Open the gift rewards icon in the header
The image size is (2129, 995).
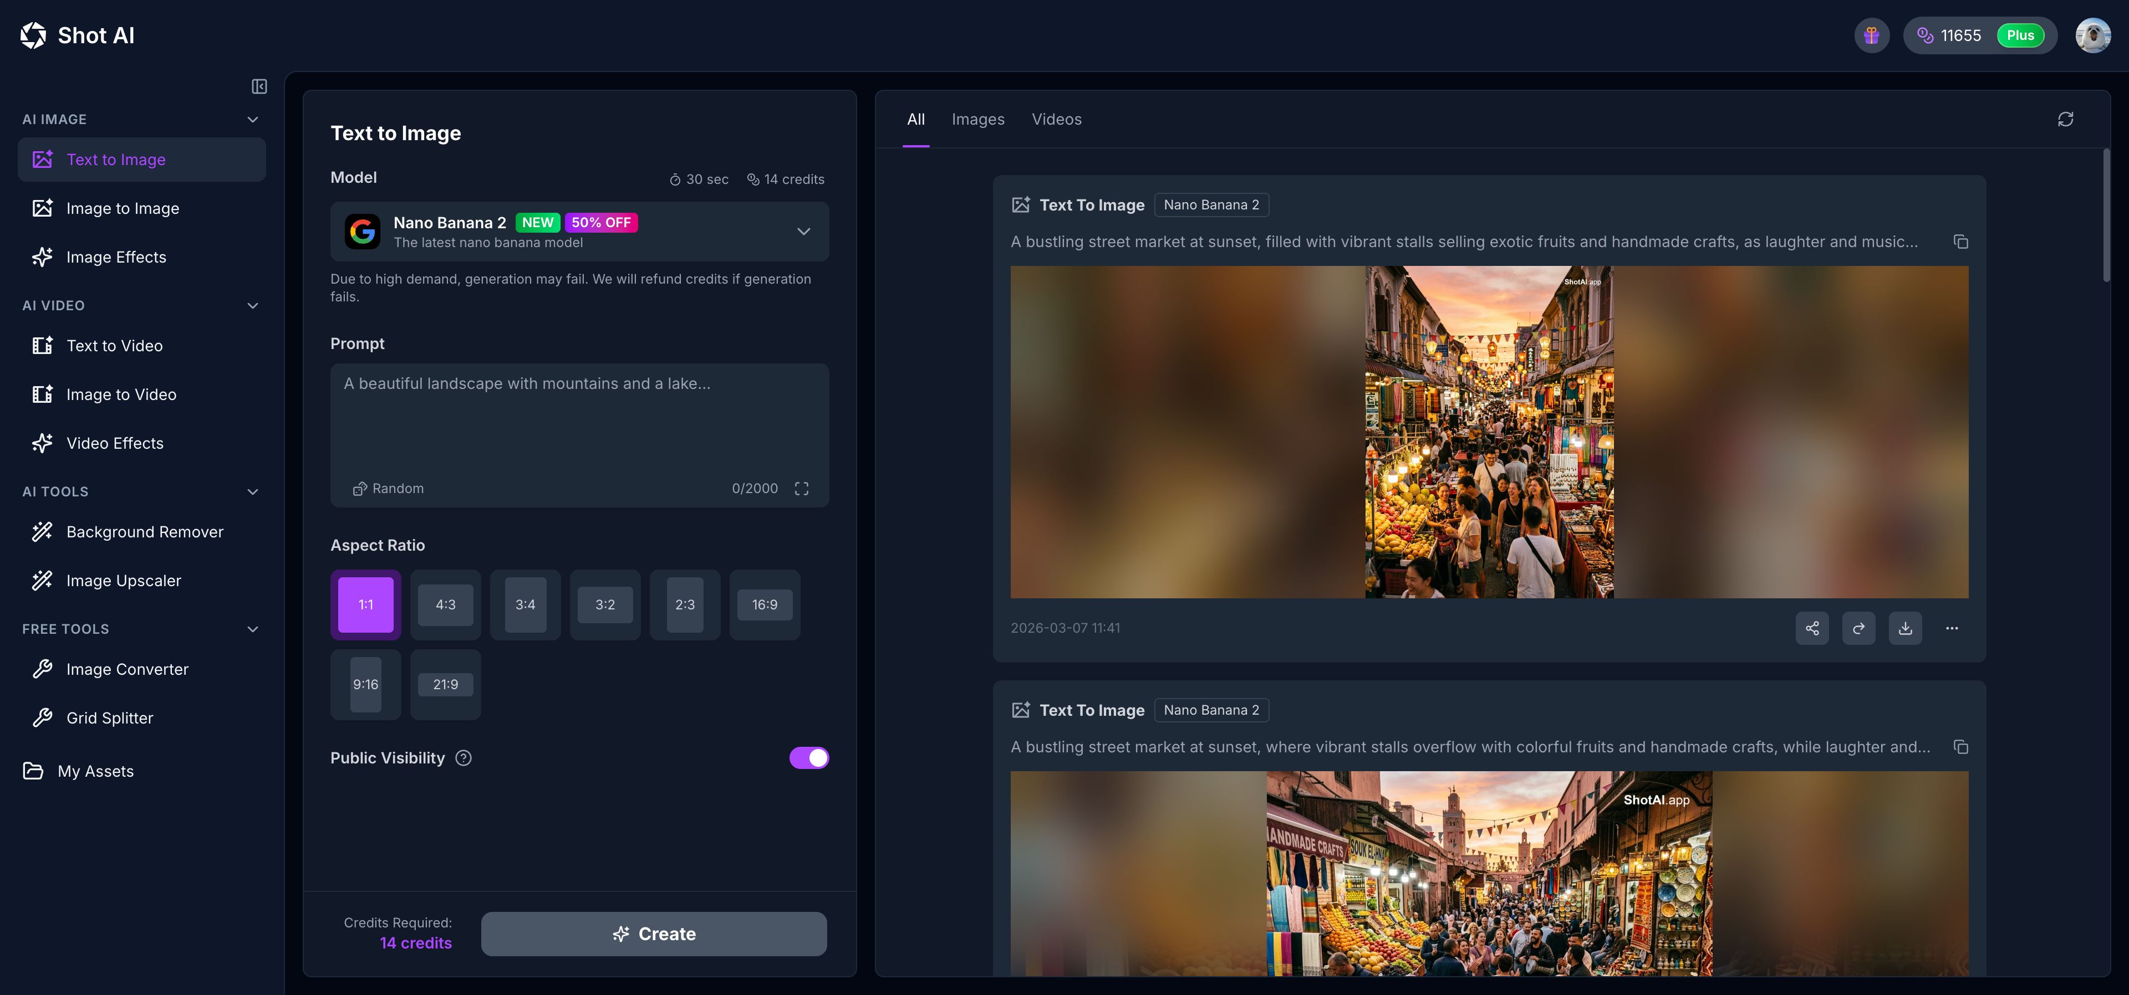click(1871, 35)
